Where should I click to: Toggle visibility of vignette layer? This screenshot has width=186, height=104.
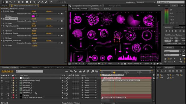click(x=2, y=95)
